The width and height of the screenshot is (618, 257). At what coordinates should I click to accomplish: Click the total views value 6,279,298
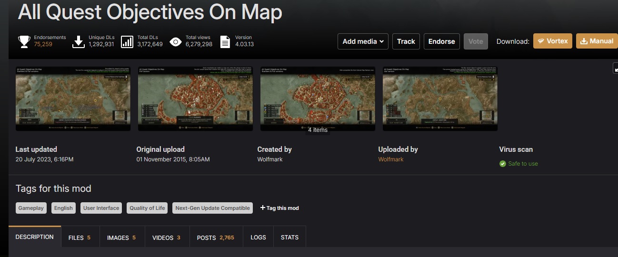[x=199, y=44]
